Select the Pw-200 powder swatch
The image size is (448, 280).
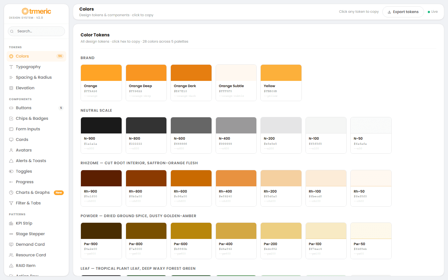(x=281, y=241)
